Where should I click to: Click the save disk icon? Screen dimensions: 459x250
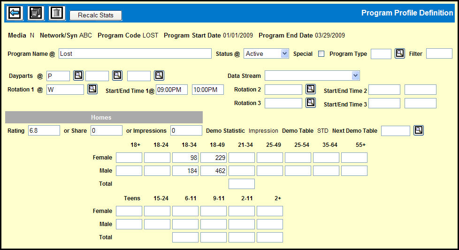coord(36,13)
